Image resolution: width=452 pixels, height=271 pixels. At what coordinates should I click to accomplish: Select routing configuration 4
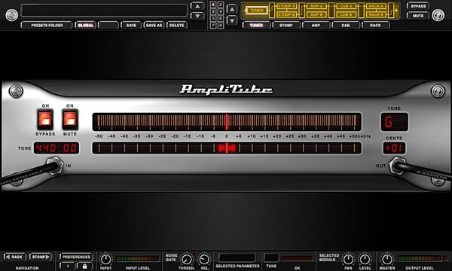(220, 11)
